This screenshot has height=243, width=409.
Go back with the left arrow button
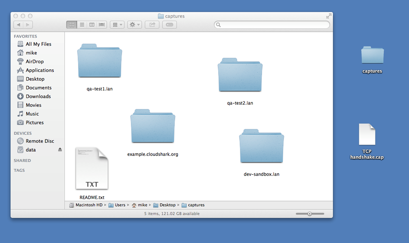click(18, 25)
